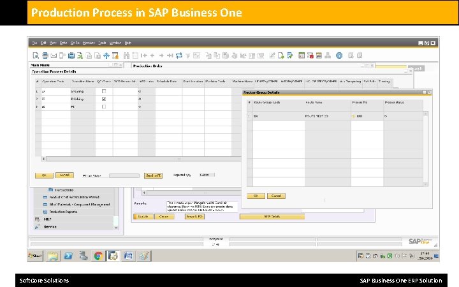The height and width of the screenshot is (287, 459).
Task: Click the Router Group Details scroll-down arrow
Action: [x=425, y=184]
